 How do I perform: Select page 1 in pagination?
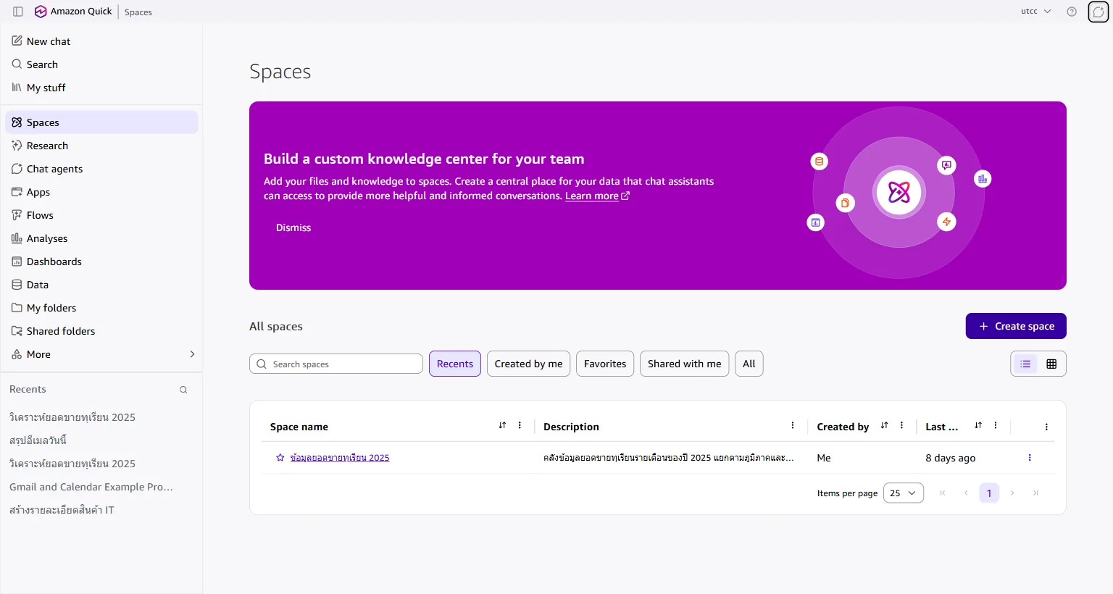point(989,493)
